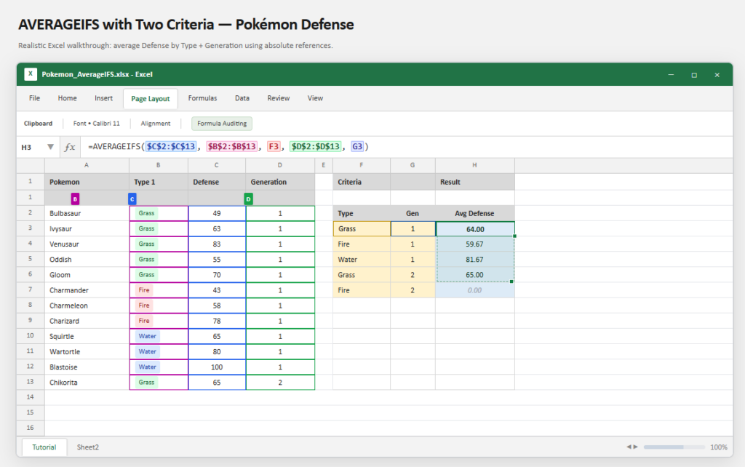This screenshot has height=467, width=745.
Task: Open the Name Box dropdown arrow
Action: pos(50,147)
